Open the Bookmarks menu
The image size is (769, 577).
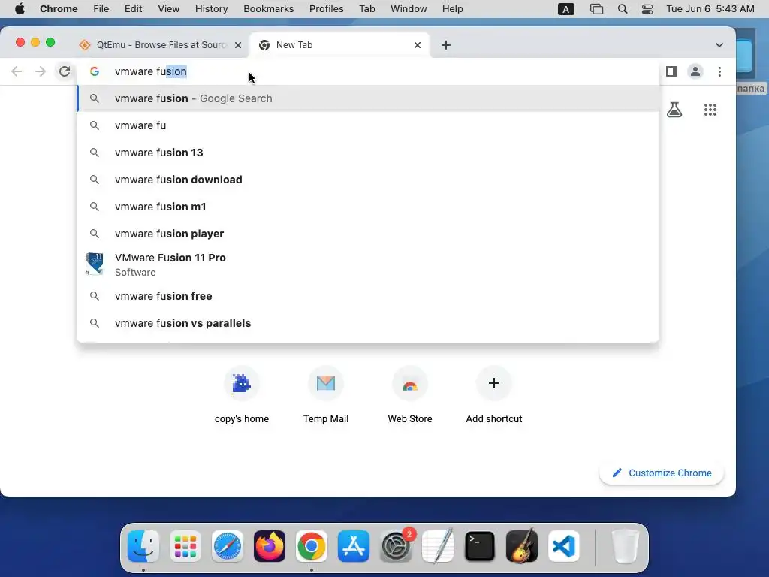point(268,9)
